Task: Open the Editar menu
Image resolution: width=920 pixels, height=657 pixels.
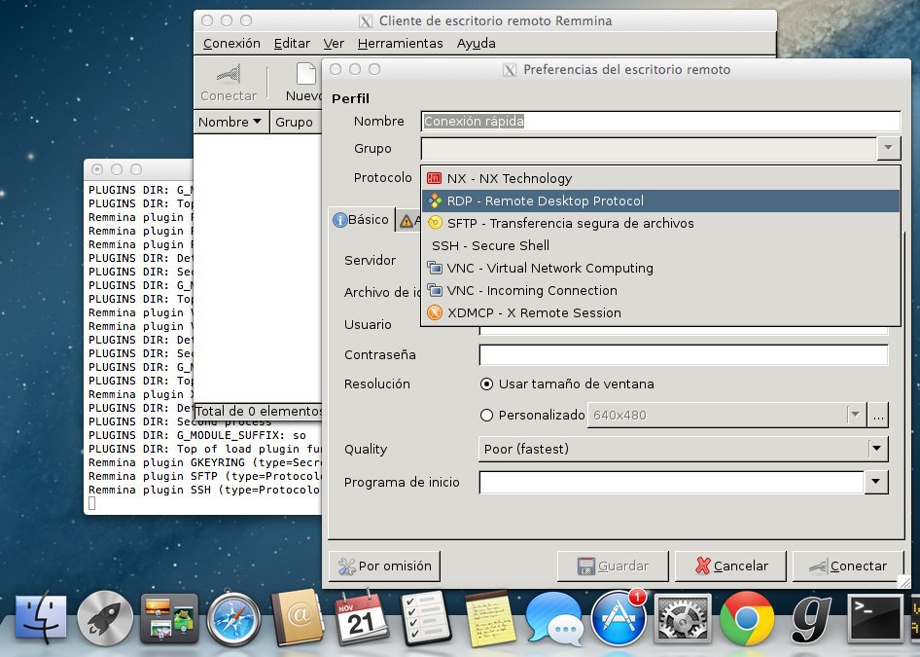Action: (292, 44)
